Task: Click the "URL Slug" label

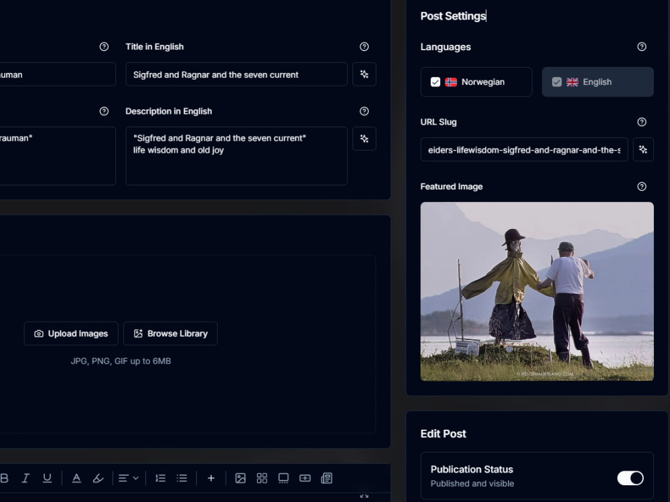Action: (438, 122)
